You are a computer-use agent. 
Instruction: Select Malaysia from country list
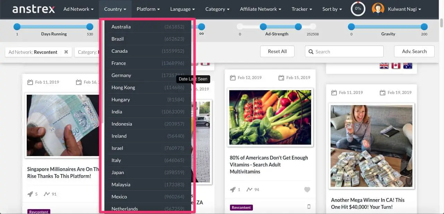(x=148, y=185)
